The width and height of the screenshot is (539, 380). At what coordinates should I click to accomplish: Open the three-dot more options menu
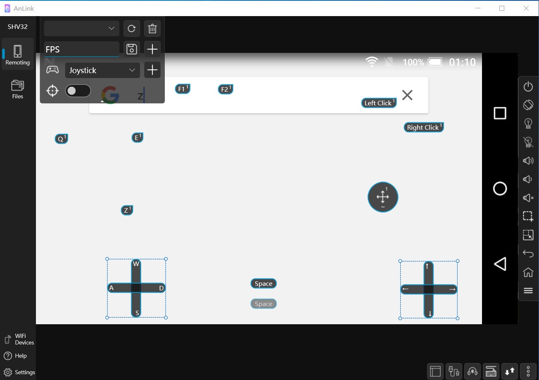528,371
